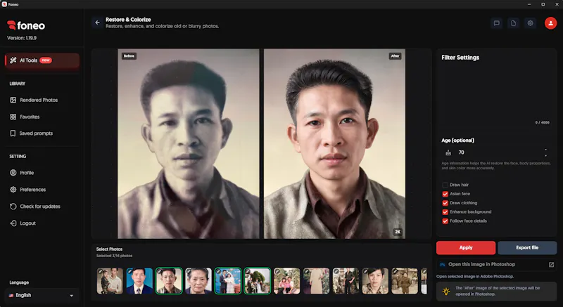The width and height of the screenshot is (563, 307).
Task: Click the lightbulb tip icon
Action: click(x=446, y=292)
